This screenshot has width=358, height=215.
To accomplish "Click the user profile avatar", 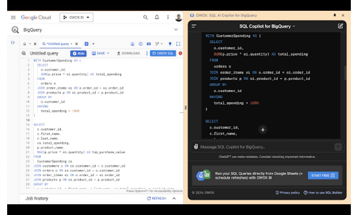I will pyautogui.click(x=179, y=18).
